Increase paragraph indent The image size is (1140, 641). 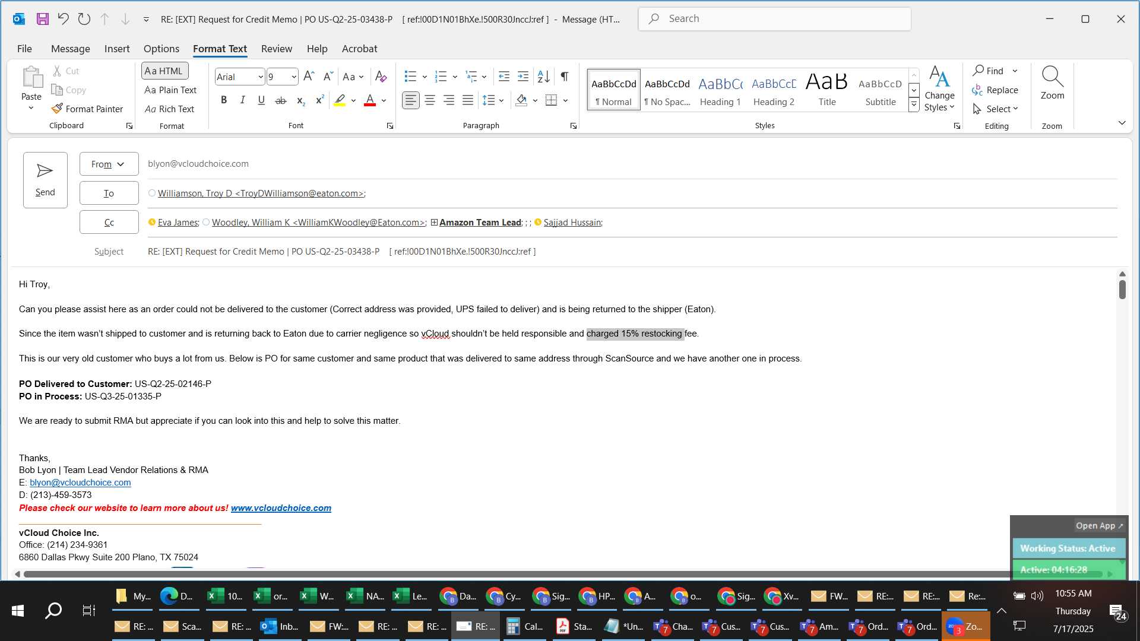pyautogui.click(x=522, y=76)
